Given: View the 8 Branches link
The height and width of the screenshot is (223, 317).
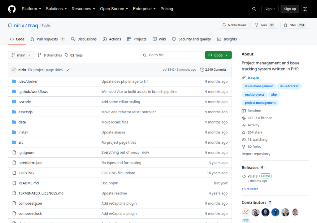Looking at the screenshot, I should tap(50, 55).
